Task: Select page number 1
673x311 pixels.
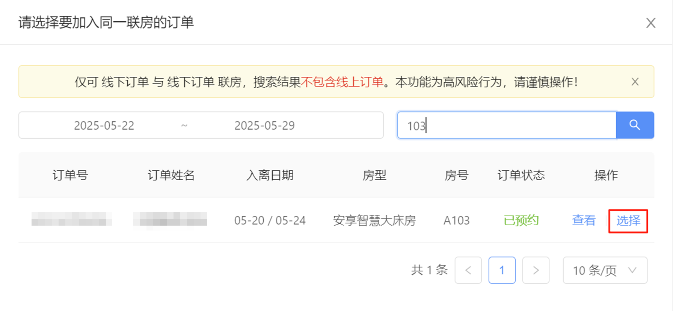Action: tap(502, 270)
